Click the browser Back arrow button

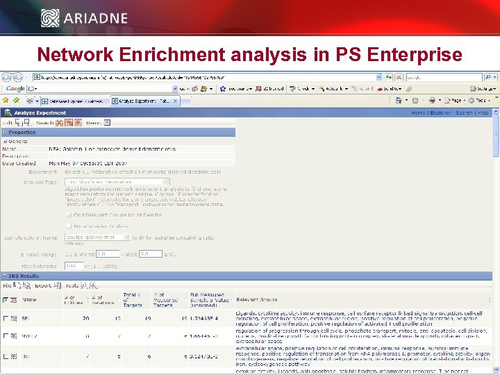click(7, 77)
